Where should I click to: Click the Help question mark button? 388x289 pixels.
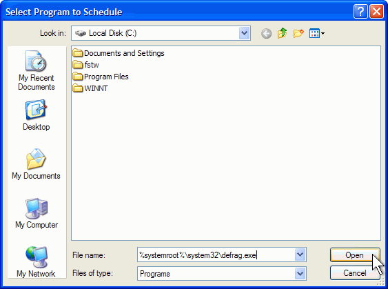click(x=360, y=12)
